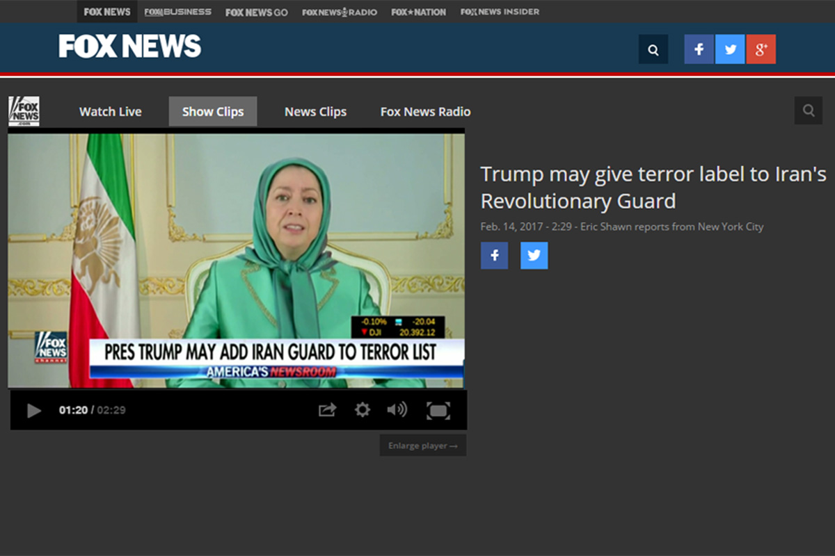Open Fox News Radio tab in video nav
Screen dimensions: 835x556
click(x=425, y=111)
